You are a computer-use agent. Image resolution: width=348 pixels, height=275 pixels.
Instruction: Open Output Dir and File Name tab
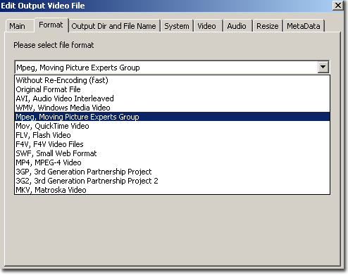point(114,26)
